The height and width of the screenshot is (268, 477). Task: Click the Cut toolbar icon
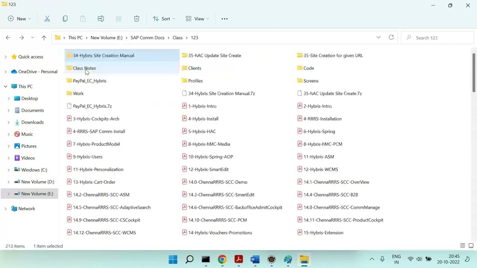coord(47,19)
